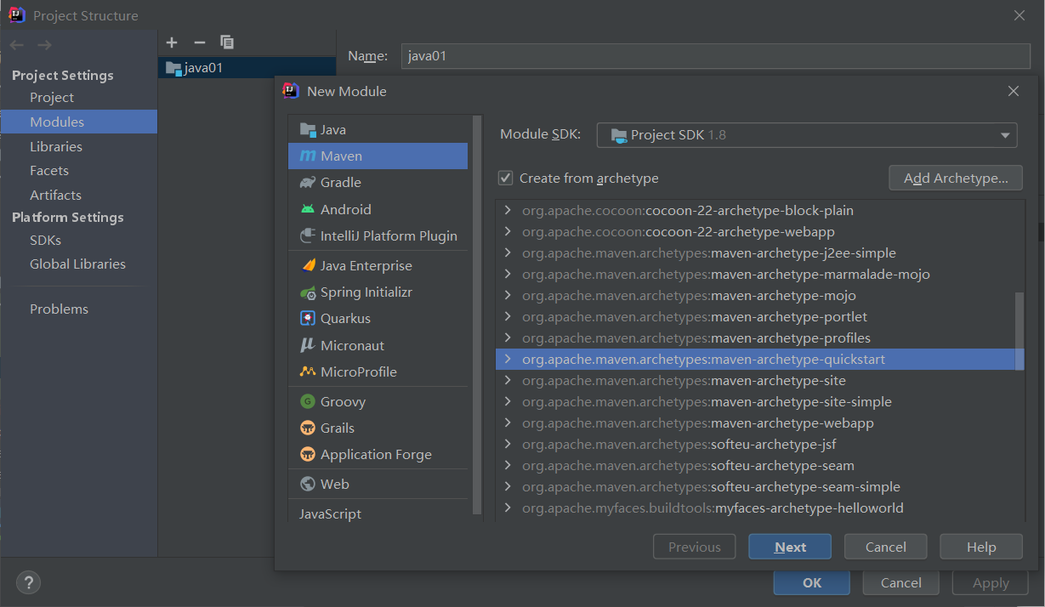Image resolution: width=1045 pixels, height=607 pixels.
Task: Expand maven-archetype-j2ee-simple node
Action: coord(508,252)
